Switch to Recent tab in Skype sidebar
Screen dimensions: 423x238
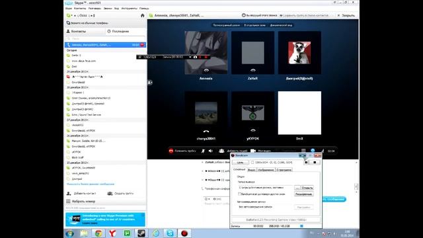pyautogui.click(x=126, y=31)
